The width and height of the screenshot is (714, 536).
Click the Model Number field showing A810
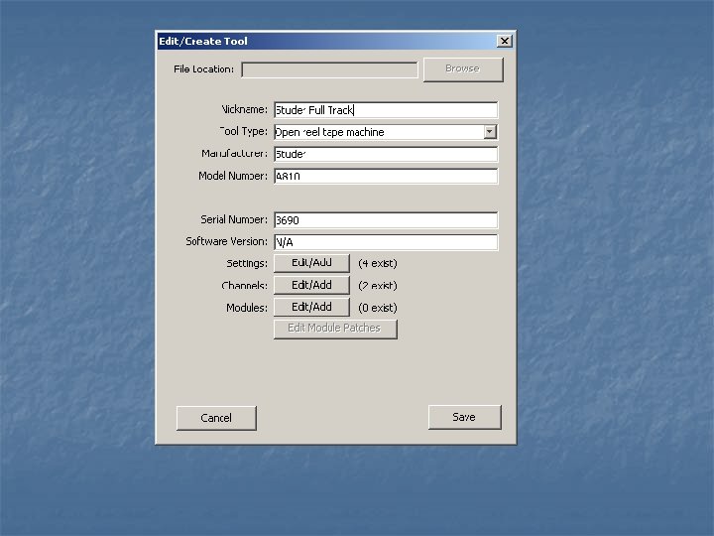pyautogui.click(x=386, y=176)
